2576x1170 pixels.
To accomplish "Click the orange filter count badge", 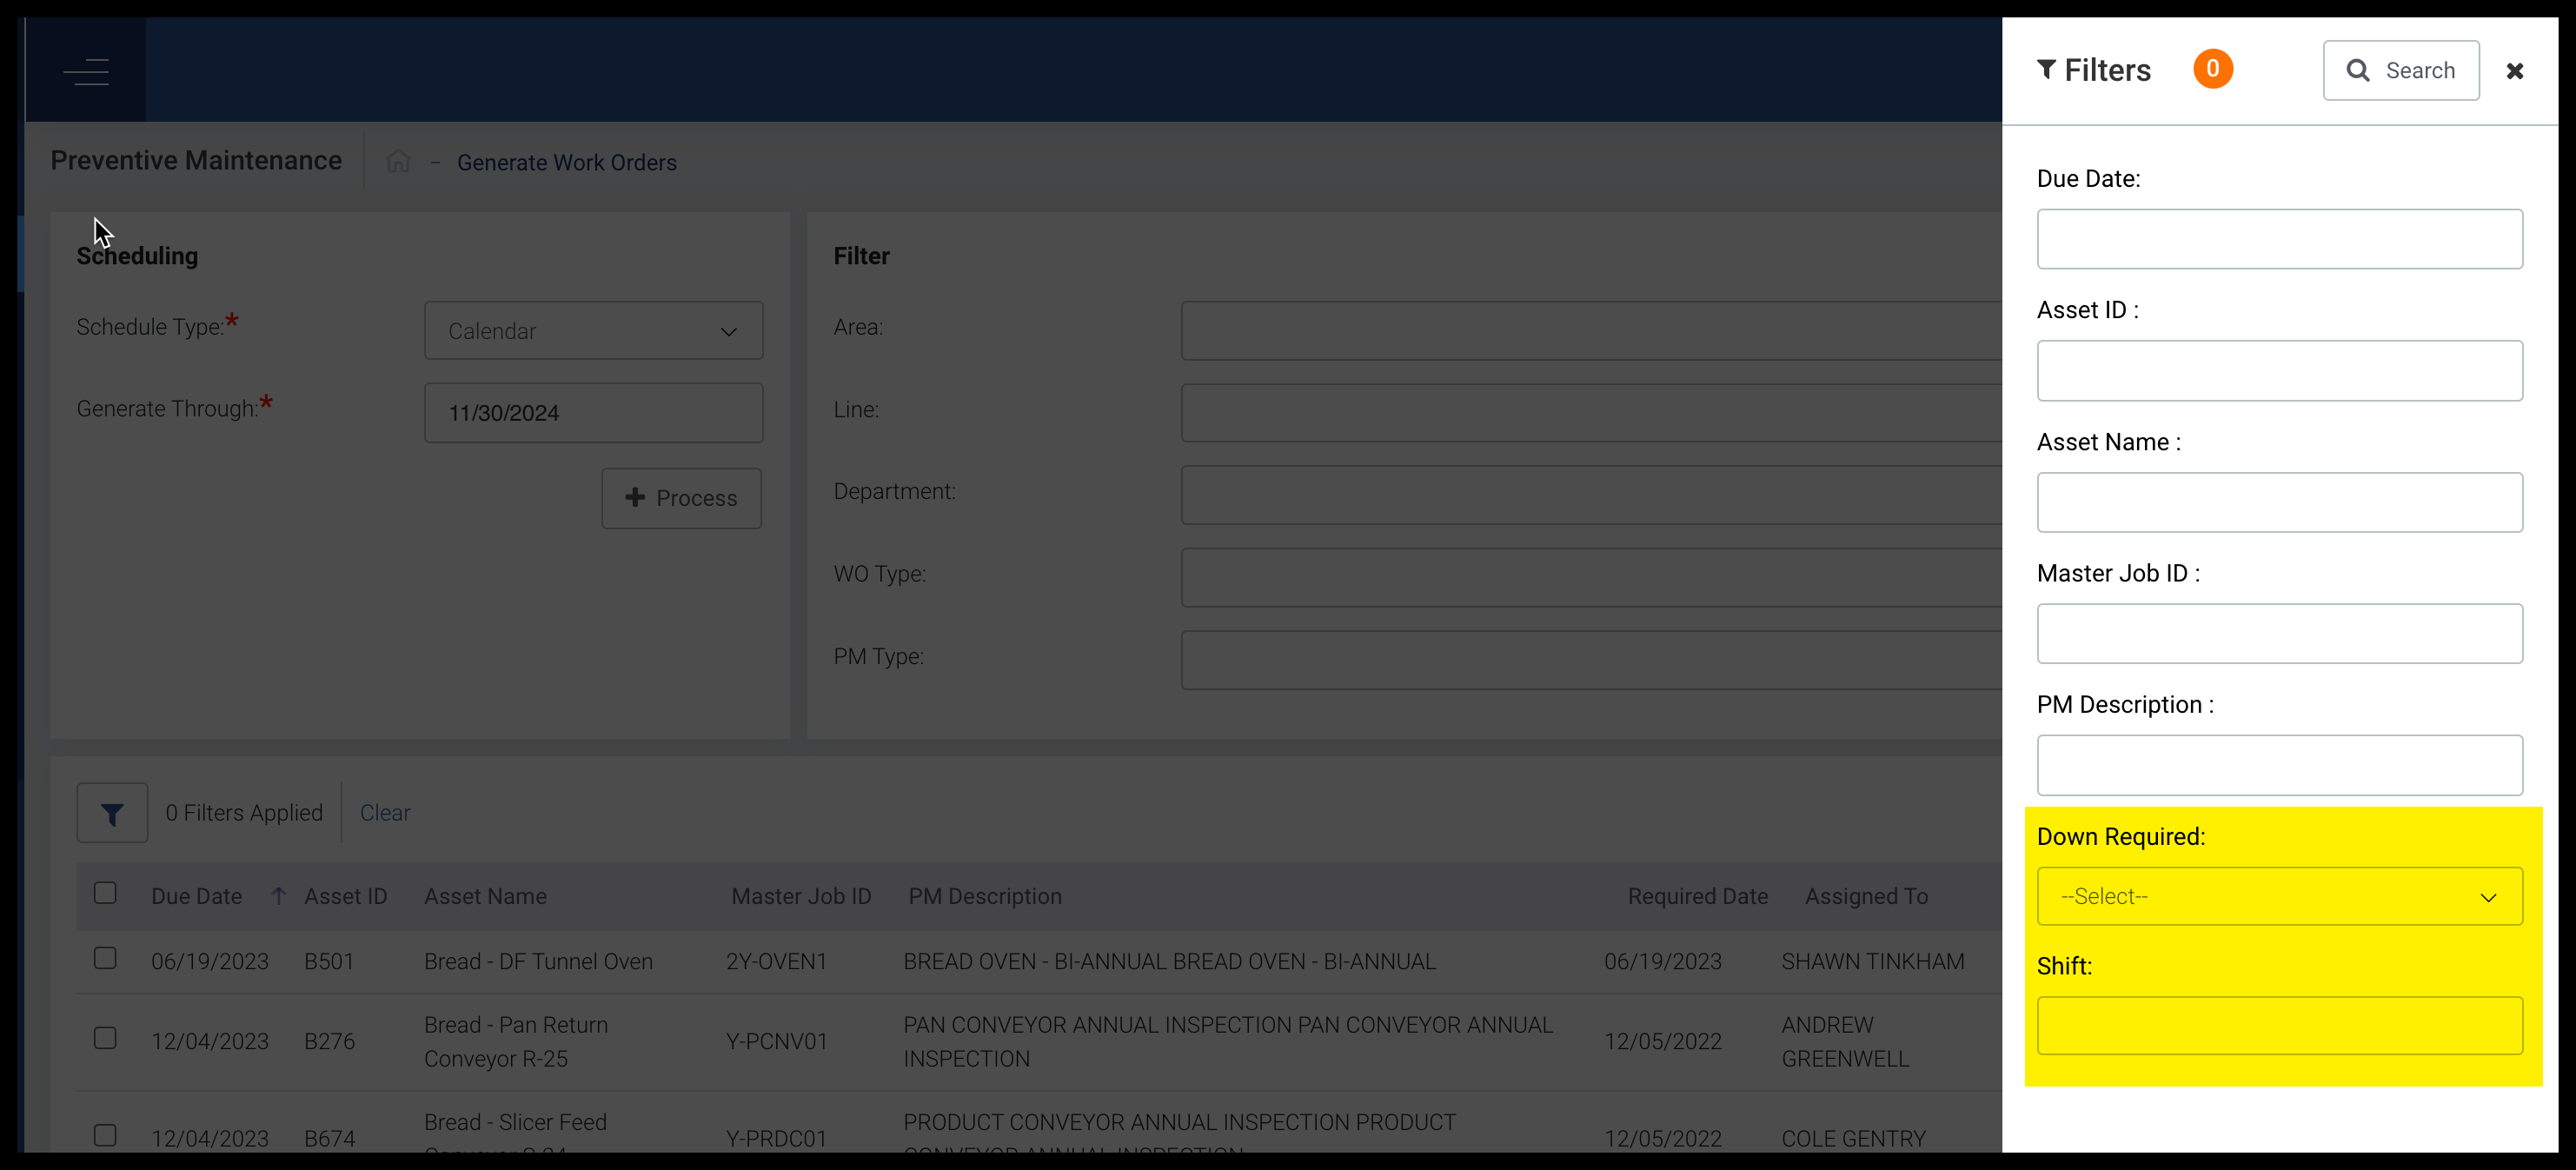I will point(2212,69).
